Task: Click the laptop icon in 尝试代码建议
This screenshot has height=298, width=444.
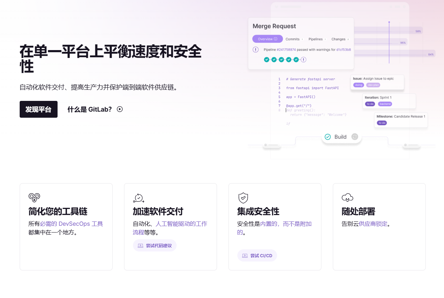Action: click(x=140, y=246)
